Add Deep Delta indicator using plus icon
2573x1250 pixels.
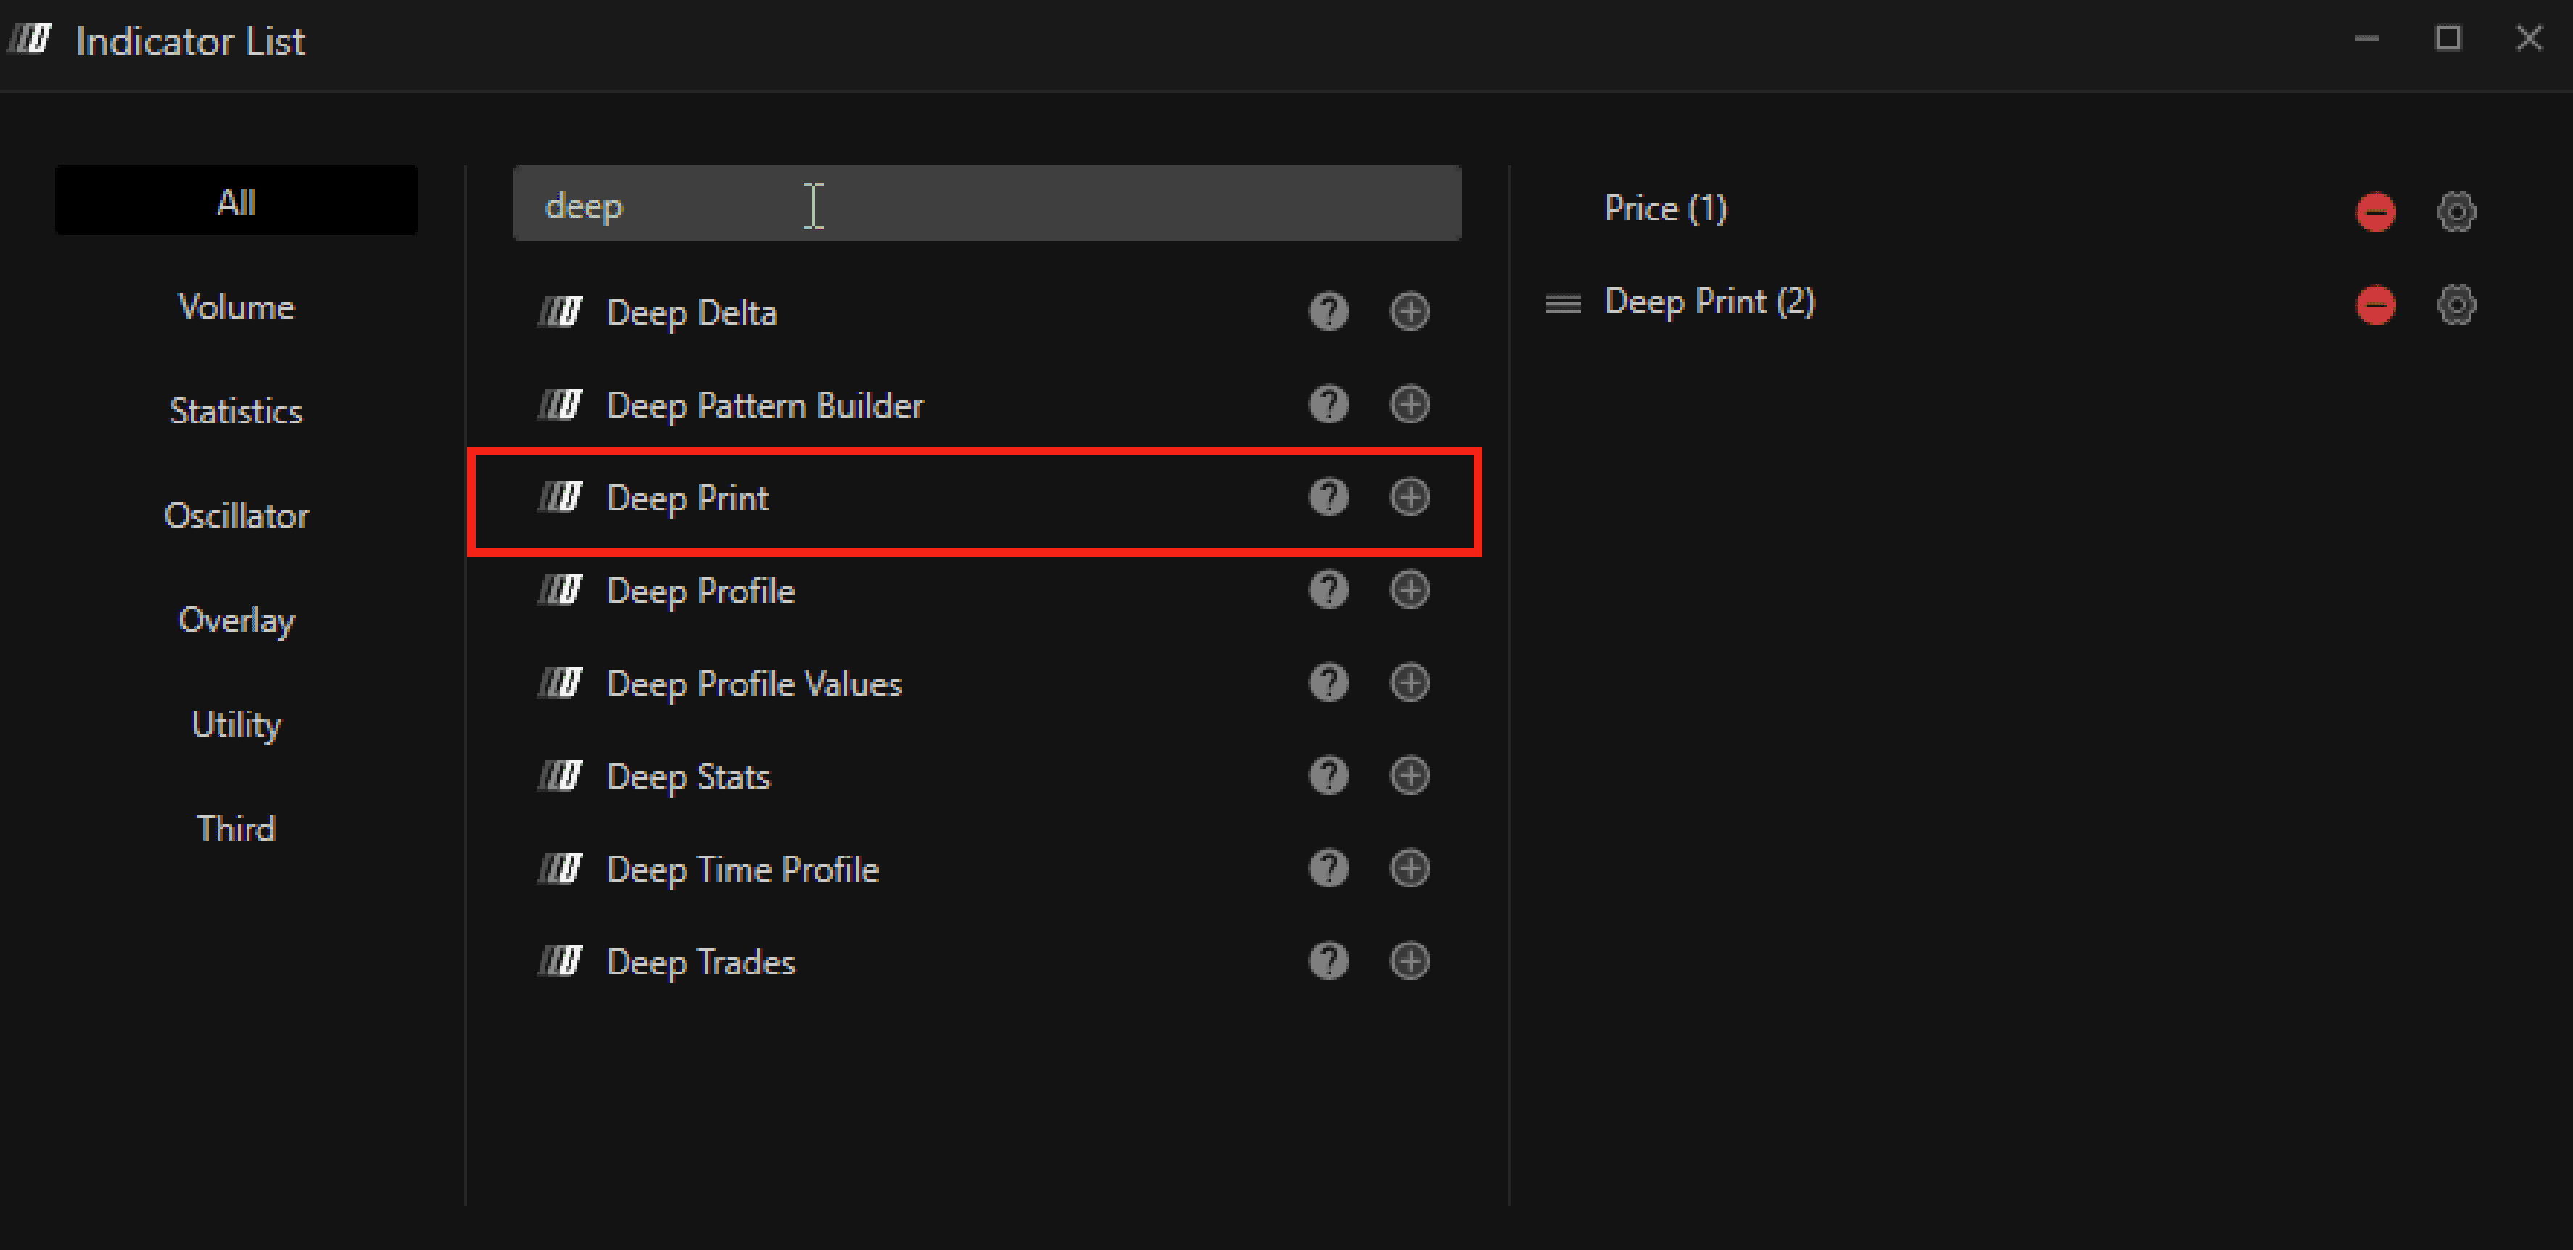point(1409,312)
